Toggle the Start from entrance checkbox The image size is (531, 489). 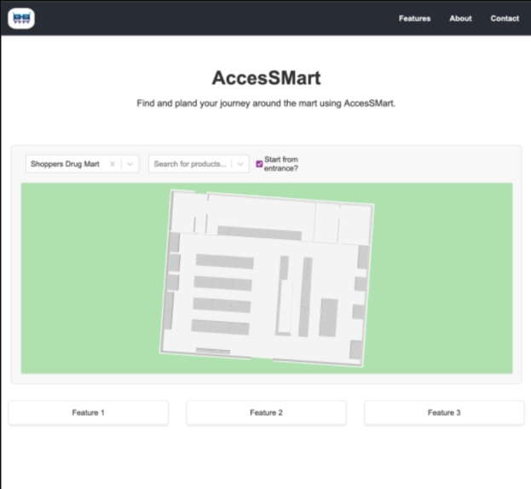pyautogui.click(x=259, y=164)
